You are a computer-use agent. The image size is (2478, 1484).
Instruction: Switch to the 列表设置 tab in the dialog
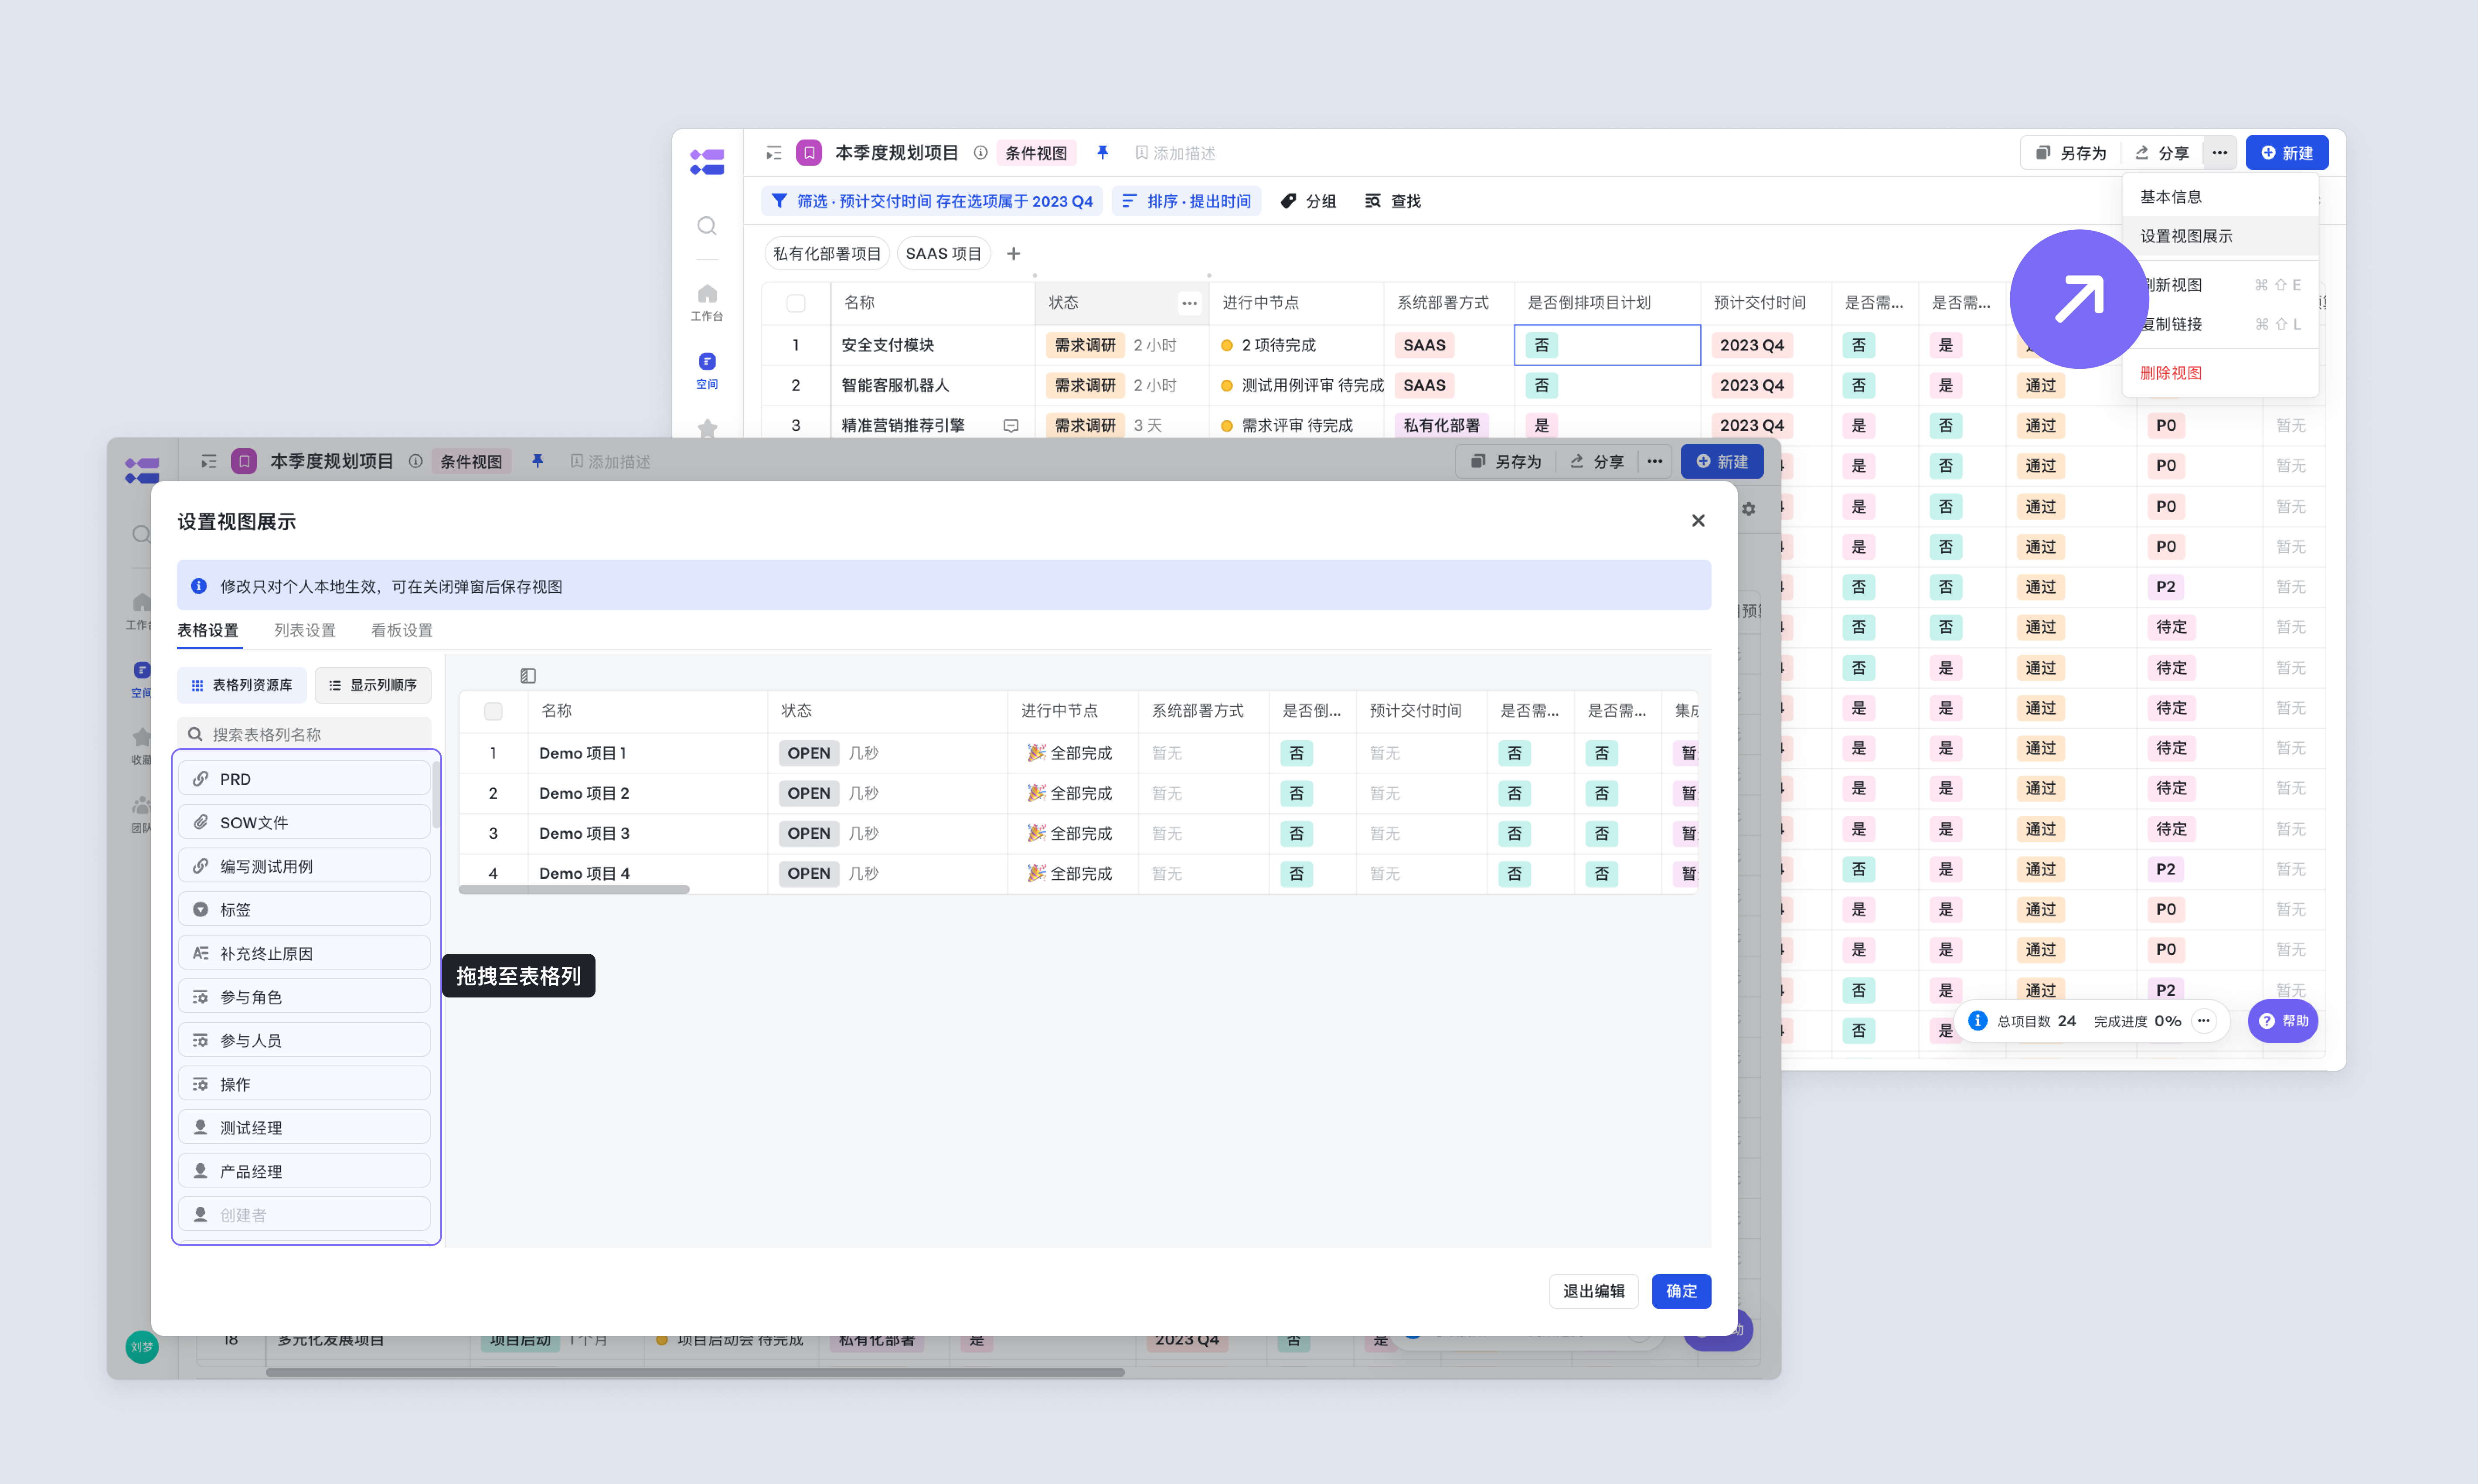(x=305, y=630)
